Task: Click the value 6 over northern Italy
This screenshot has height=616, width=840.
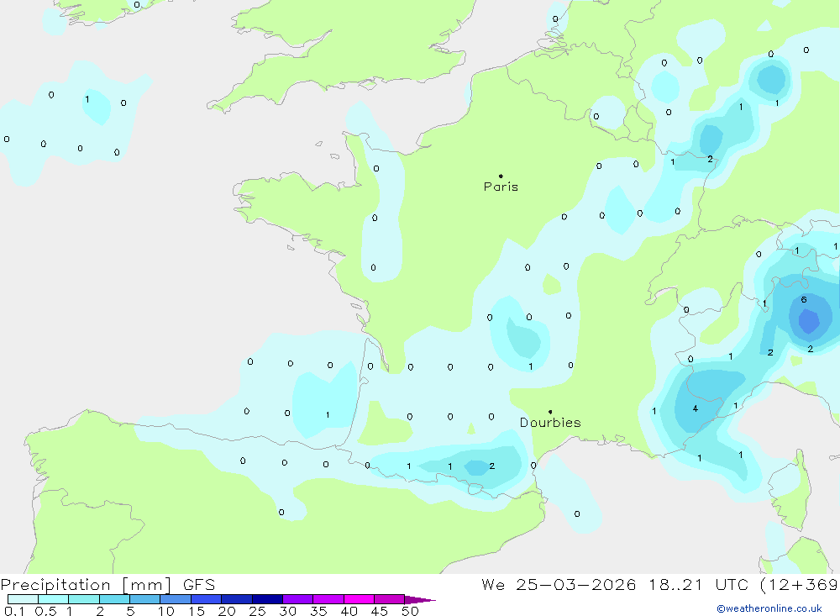Action: 804,300
